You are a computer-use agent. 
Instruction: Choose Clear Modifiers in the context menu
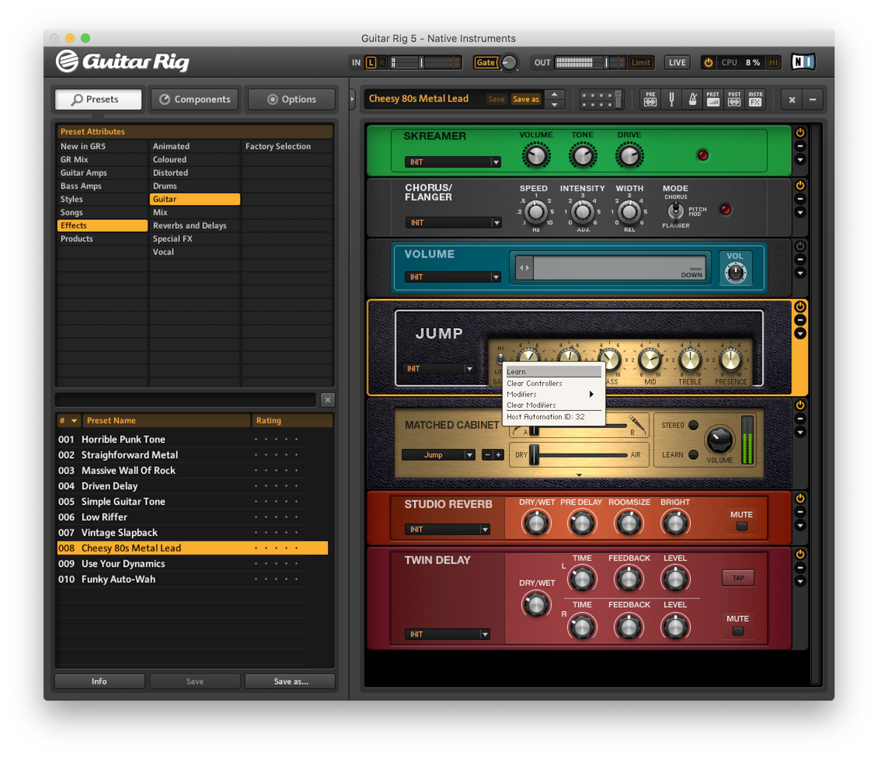point(553,405)
